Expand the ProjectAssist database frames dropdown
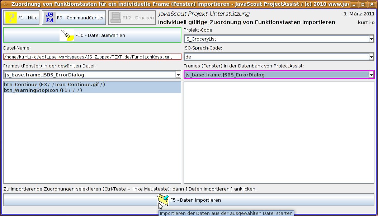Viewport: 378px width, 216px height. click(x=371, y=75)
